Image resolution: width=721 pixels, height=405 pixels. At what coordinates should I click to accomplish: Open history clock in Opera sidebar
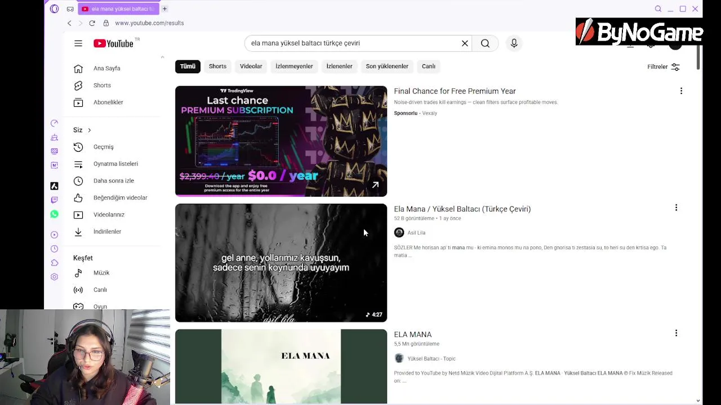[x=54, y=249]
